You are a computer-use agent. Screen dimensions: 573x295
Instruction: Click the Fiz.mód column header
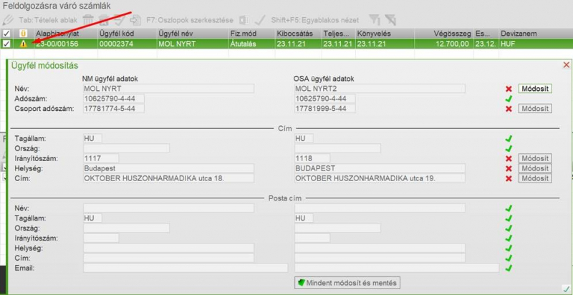point(251,34)
